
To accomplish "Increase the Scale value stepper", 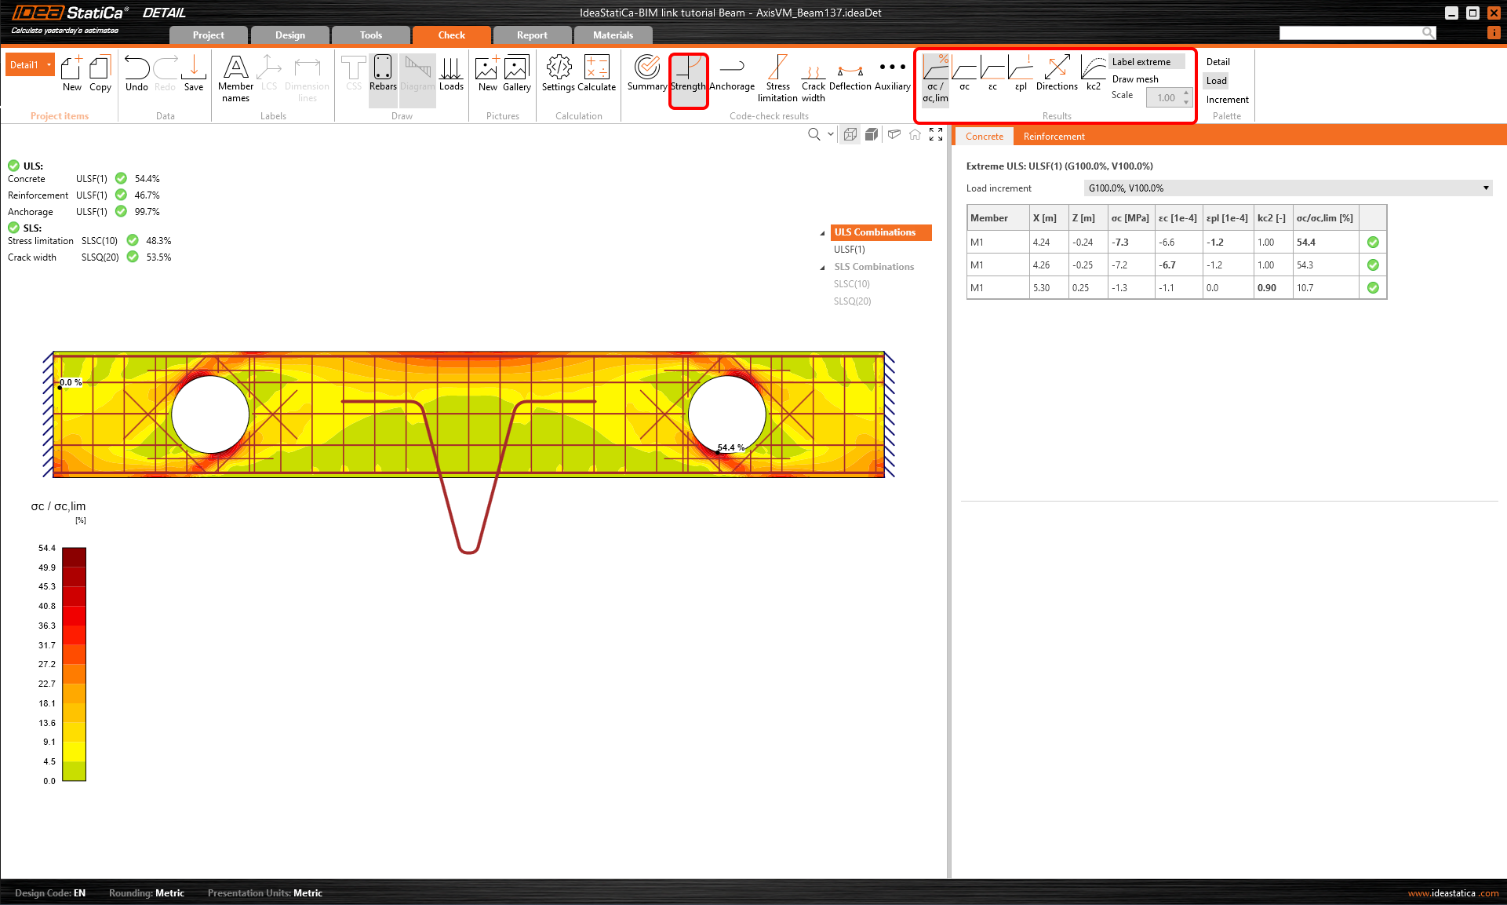I will click(1186, 93).
